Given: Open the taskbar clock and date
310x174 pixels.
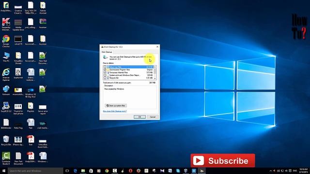Looking at the screenshot, I should pos(303,171).
